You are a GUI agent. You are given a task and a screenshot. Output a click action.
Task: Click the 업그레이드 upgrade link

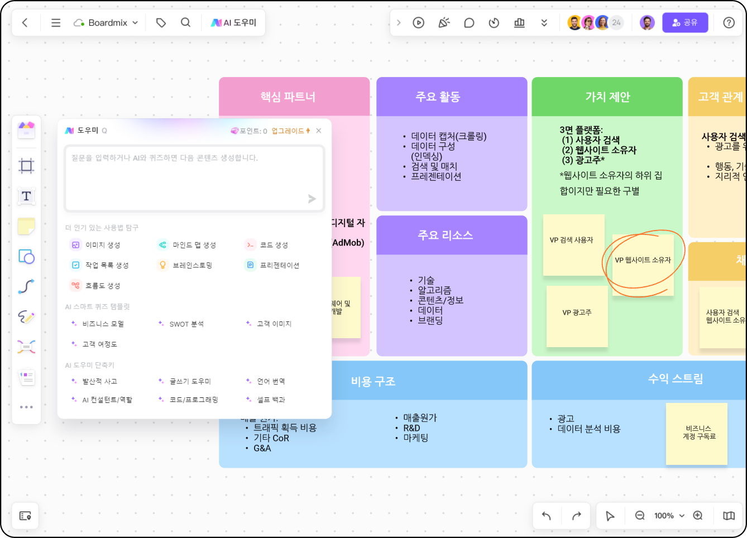coord(291,131)
